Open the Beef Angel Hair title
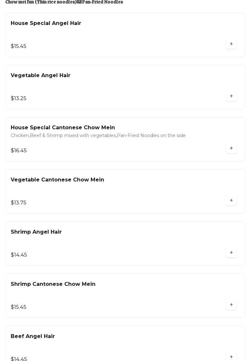This screenshot has height=361, width=250. point(33,336)
